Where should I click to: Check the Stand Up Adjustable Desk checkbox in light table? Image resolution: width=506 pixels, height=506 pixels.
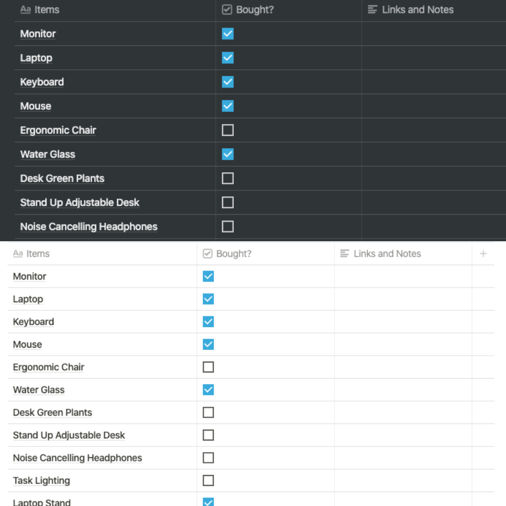coord(208,435)
